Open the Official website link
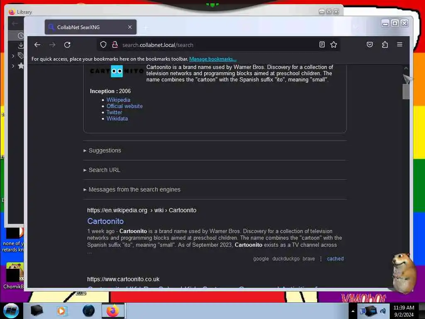This screenshot has height=319, width=425. pos(125,106)
